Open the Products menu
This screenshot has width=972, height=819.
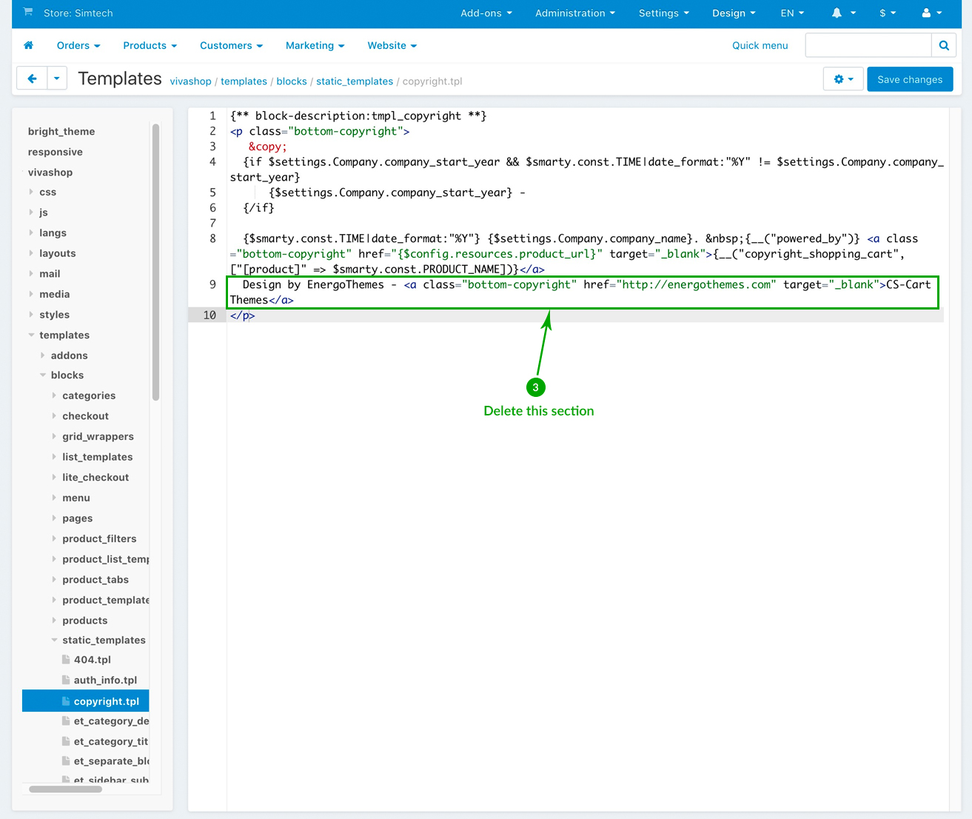[150, 46]
